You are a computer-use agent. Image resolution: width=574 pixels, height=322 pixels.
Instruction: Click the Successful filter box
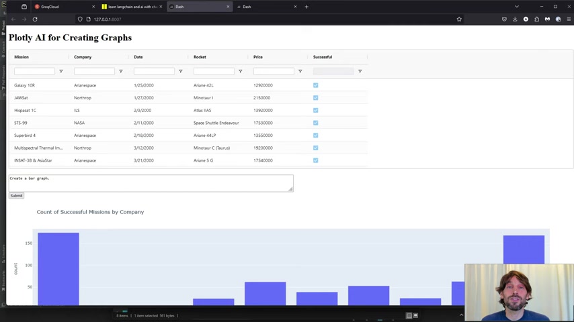[x=333, y=71]
